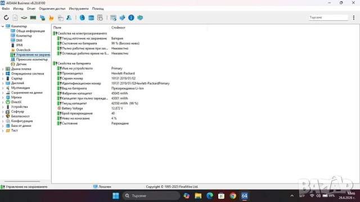
Task: Click in the Търсене search field of AIDA64
Action: click(x=328, y=17)
